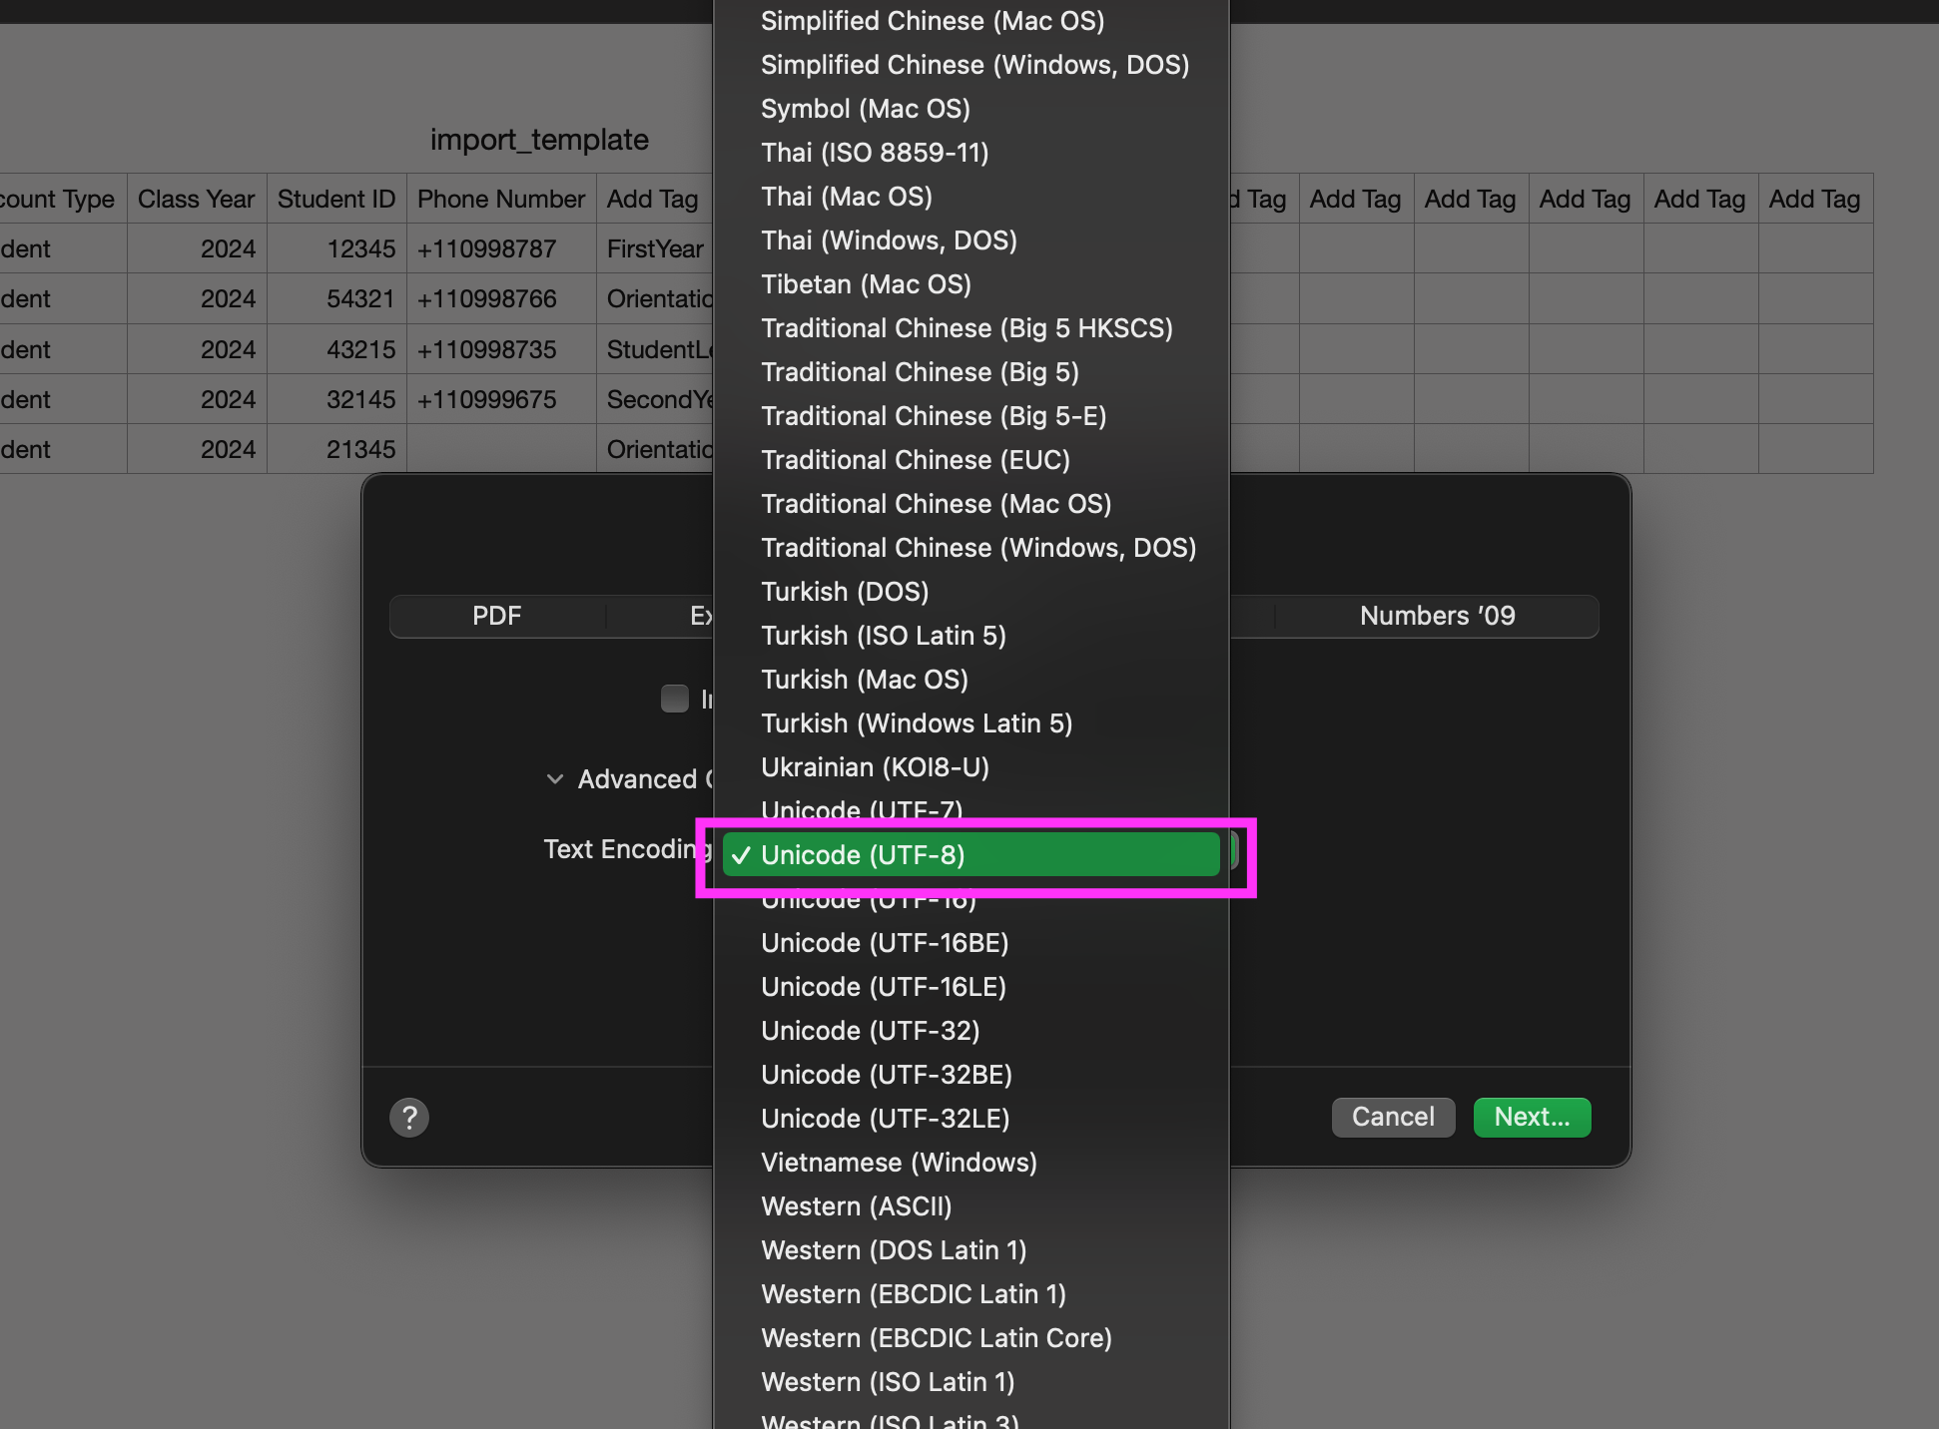Image resolution: width=1939 pixels, height=1429 pixels.
Task: Pick Thai (ISO 8859-11) encoding
Action: 875,153
